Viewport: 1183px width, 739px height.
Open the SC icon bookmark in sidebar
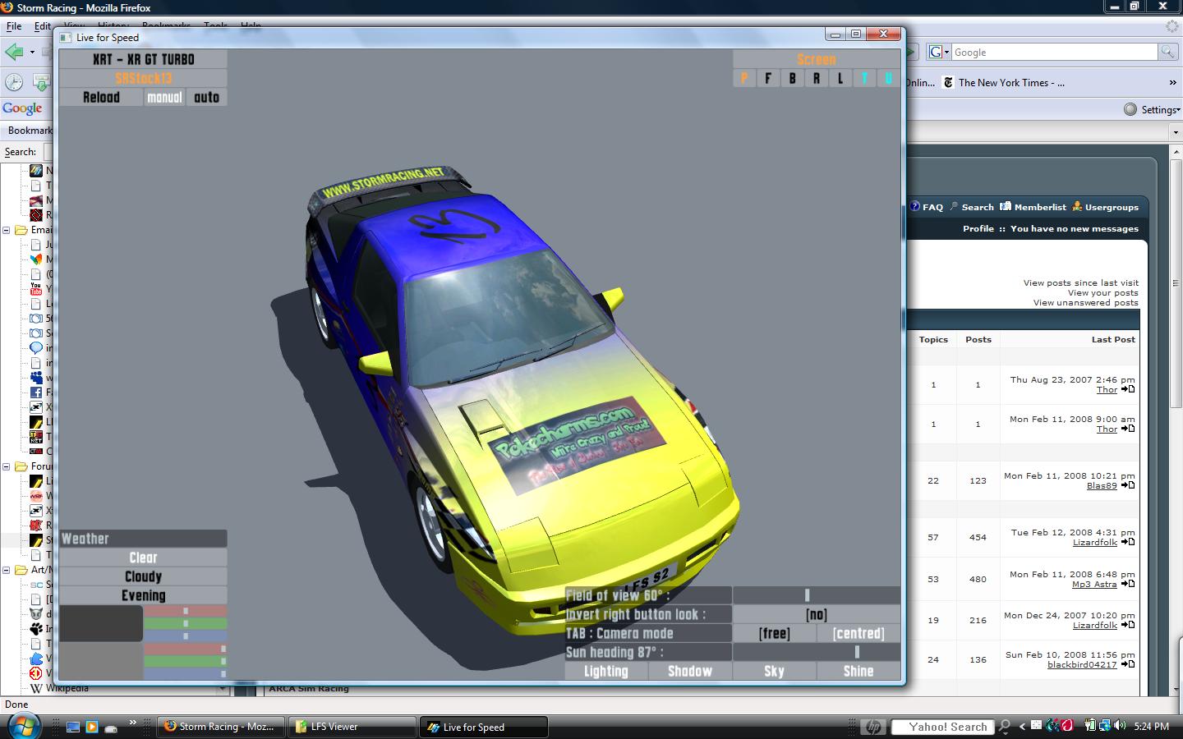pyautogui.click(x=36, y=584)
